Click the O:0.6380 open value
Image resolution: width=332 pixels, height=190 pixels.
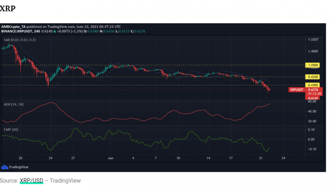coord(91,31)
